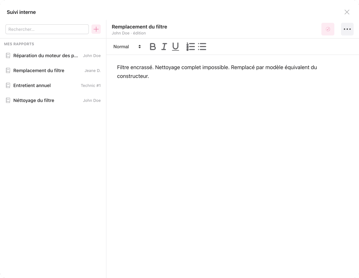Image resolution: width=359 pixels, height=278 pixels.
Task: Click the 'Suivi interne' dialog title
Action: pyautogui.click(x=21, y=12)
